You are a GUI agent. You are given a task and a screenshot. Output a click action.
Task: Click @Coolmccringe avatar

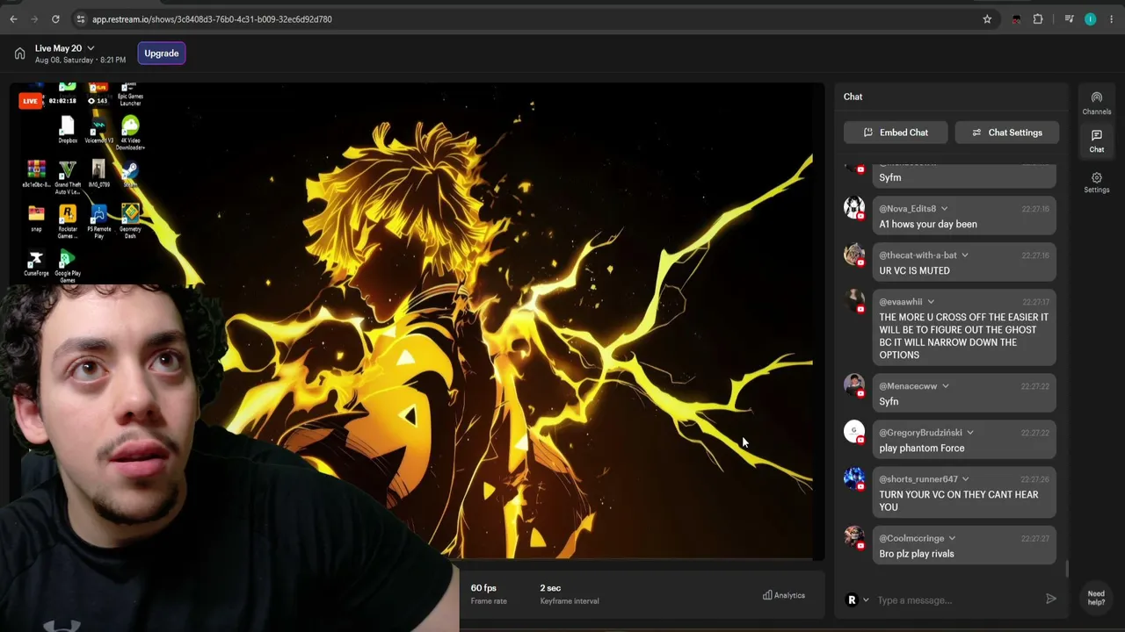pos(854,537)
